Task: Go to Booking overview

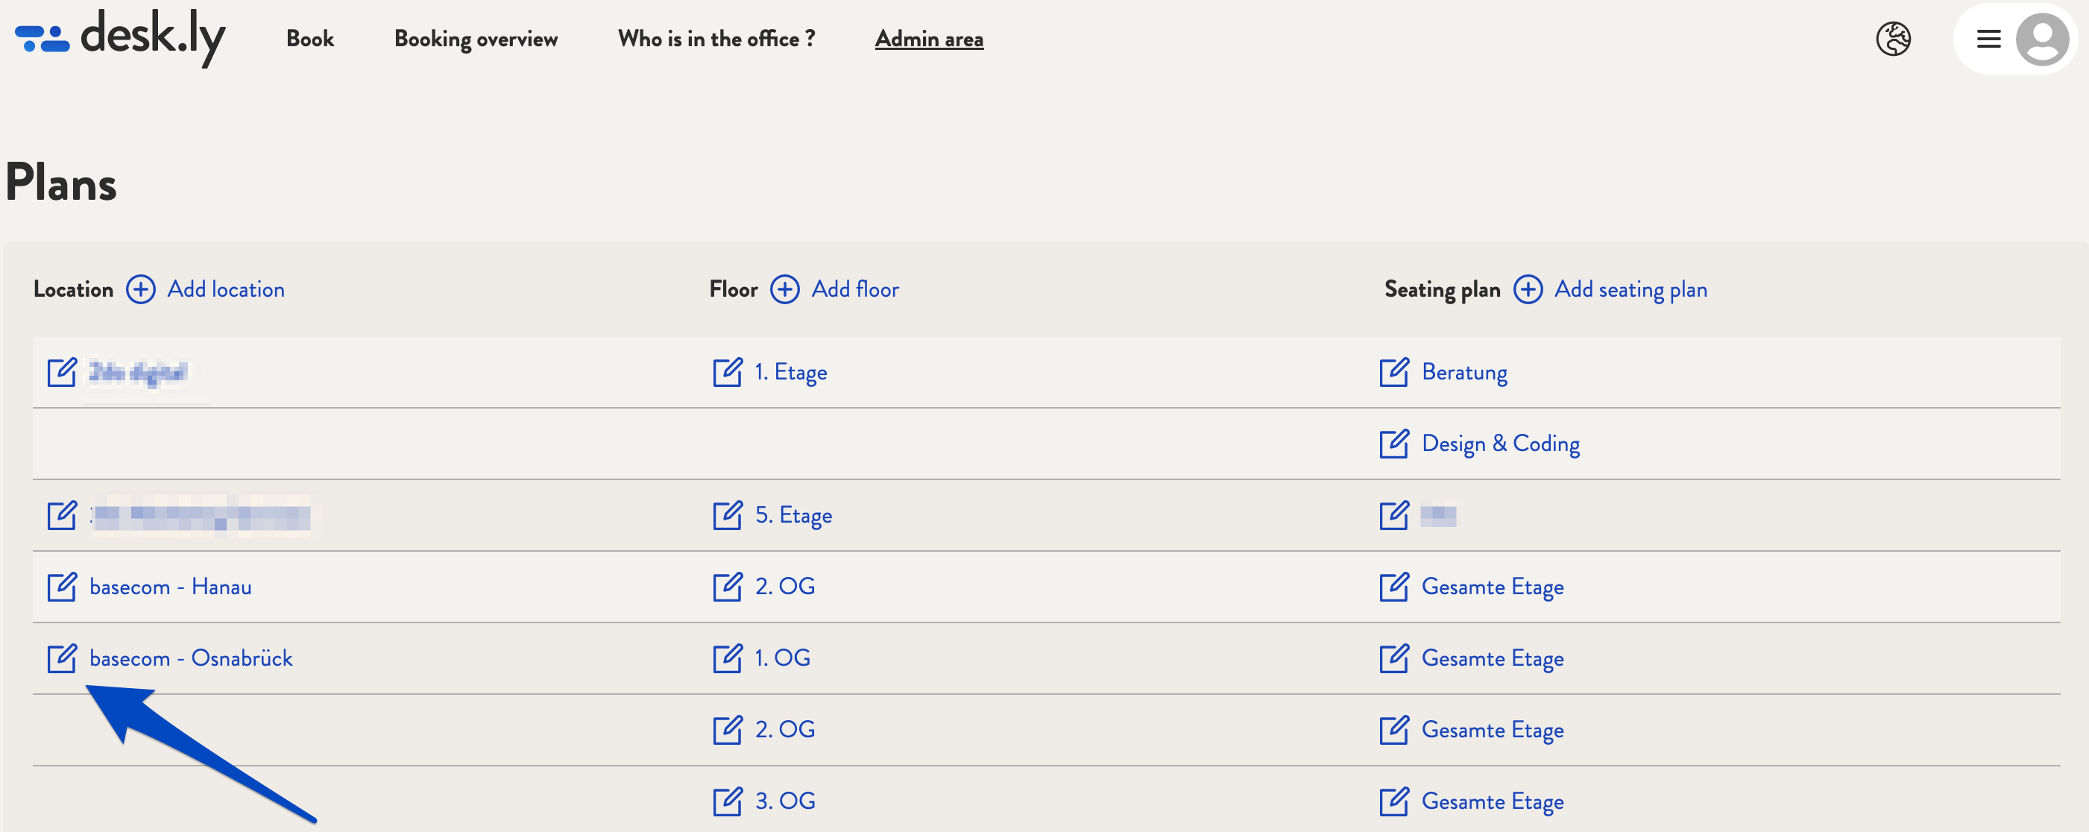Action: pos(476,39)
